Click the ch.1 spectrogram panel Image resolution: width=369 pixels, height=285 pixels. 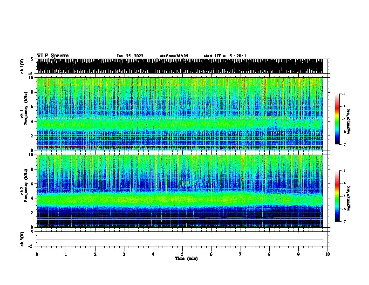[x=179, y=114]
